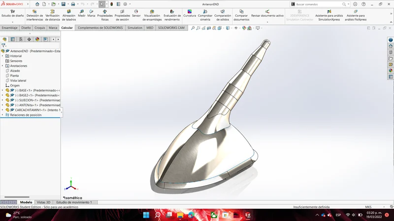Viewport: 394px width, 221px height.
Task: Click the Zoom to fit icon
Action: 193,28
